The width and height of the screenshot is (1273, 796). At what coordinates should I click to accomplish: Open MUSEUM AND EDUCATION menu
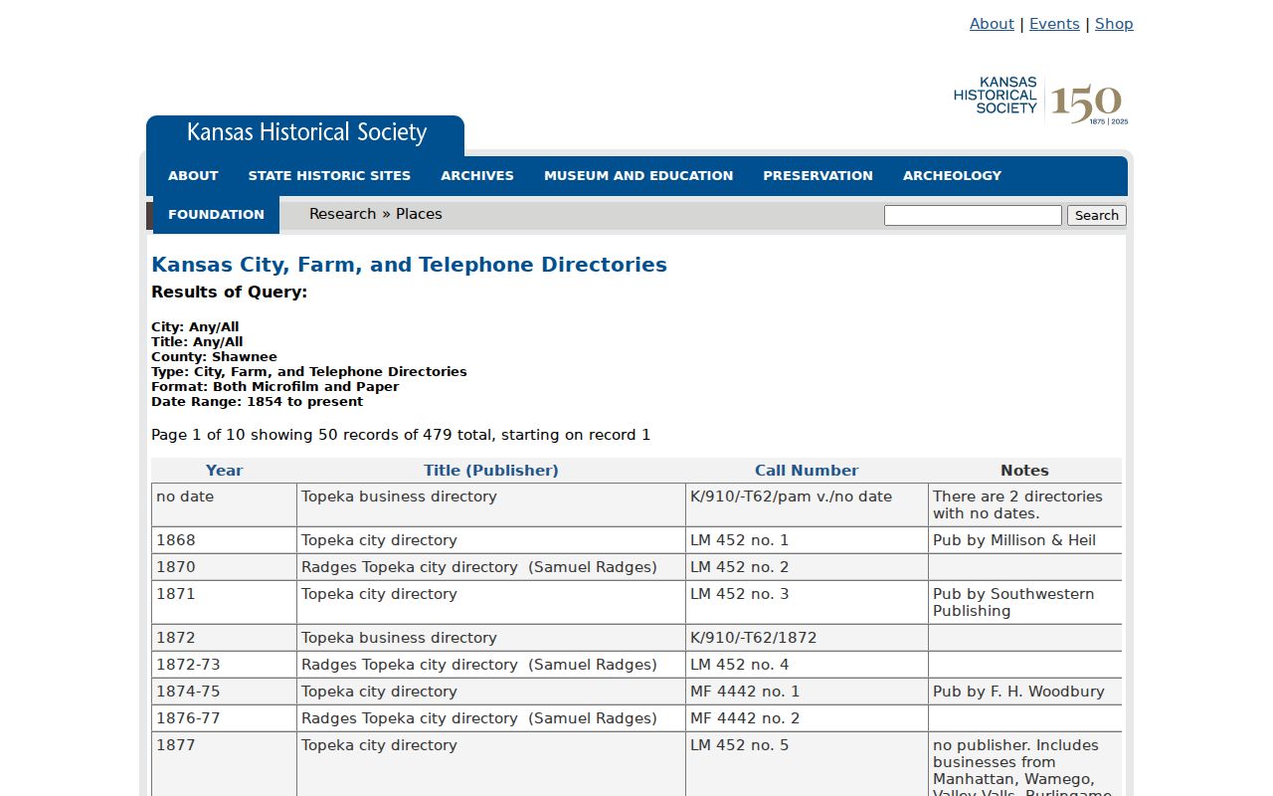click(638, 175)
